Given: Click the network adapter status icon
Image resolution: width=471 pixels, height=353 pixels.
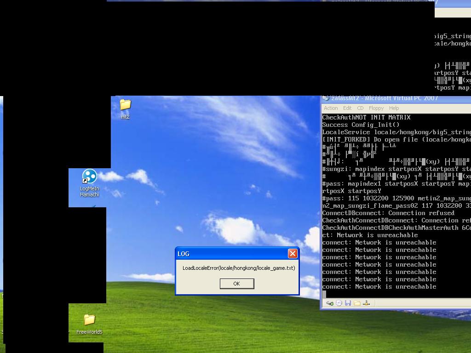Looking at the screenshot, I should pyautogui.click(x=366, y=303).
